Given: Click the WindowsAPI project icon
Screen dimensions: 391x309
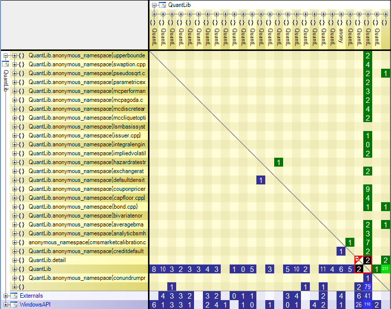Looking at the screenshot, I should [14, 305].
